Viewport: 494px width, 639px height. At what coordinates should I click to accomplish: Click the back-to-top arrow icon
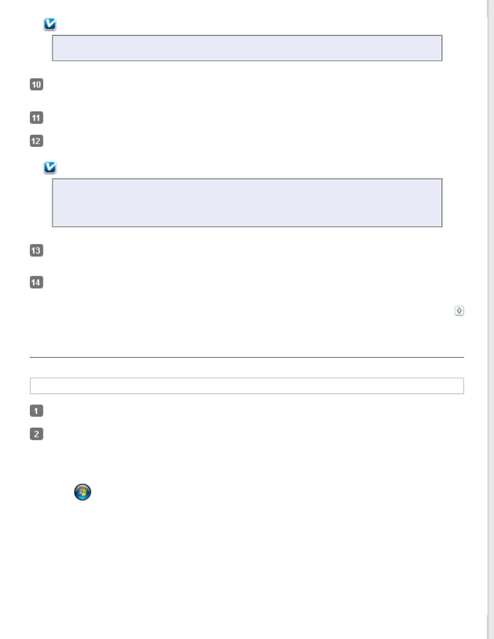coord(459,311)
